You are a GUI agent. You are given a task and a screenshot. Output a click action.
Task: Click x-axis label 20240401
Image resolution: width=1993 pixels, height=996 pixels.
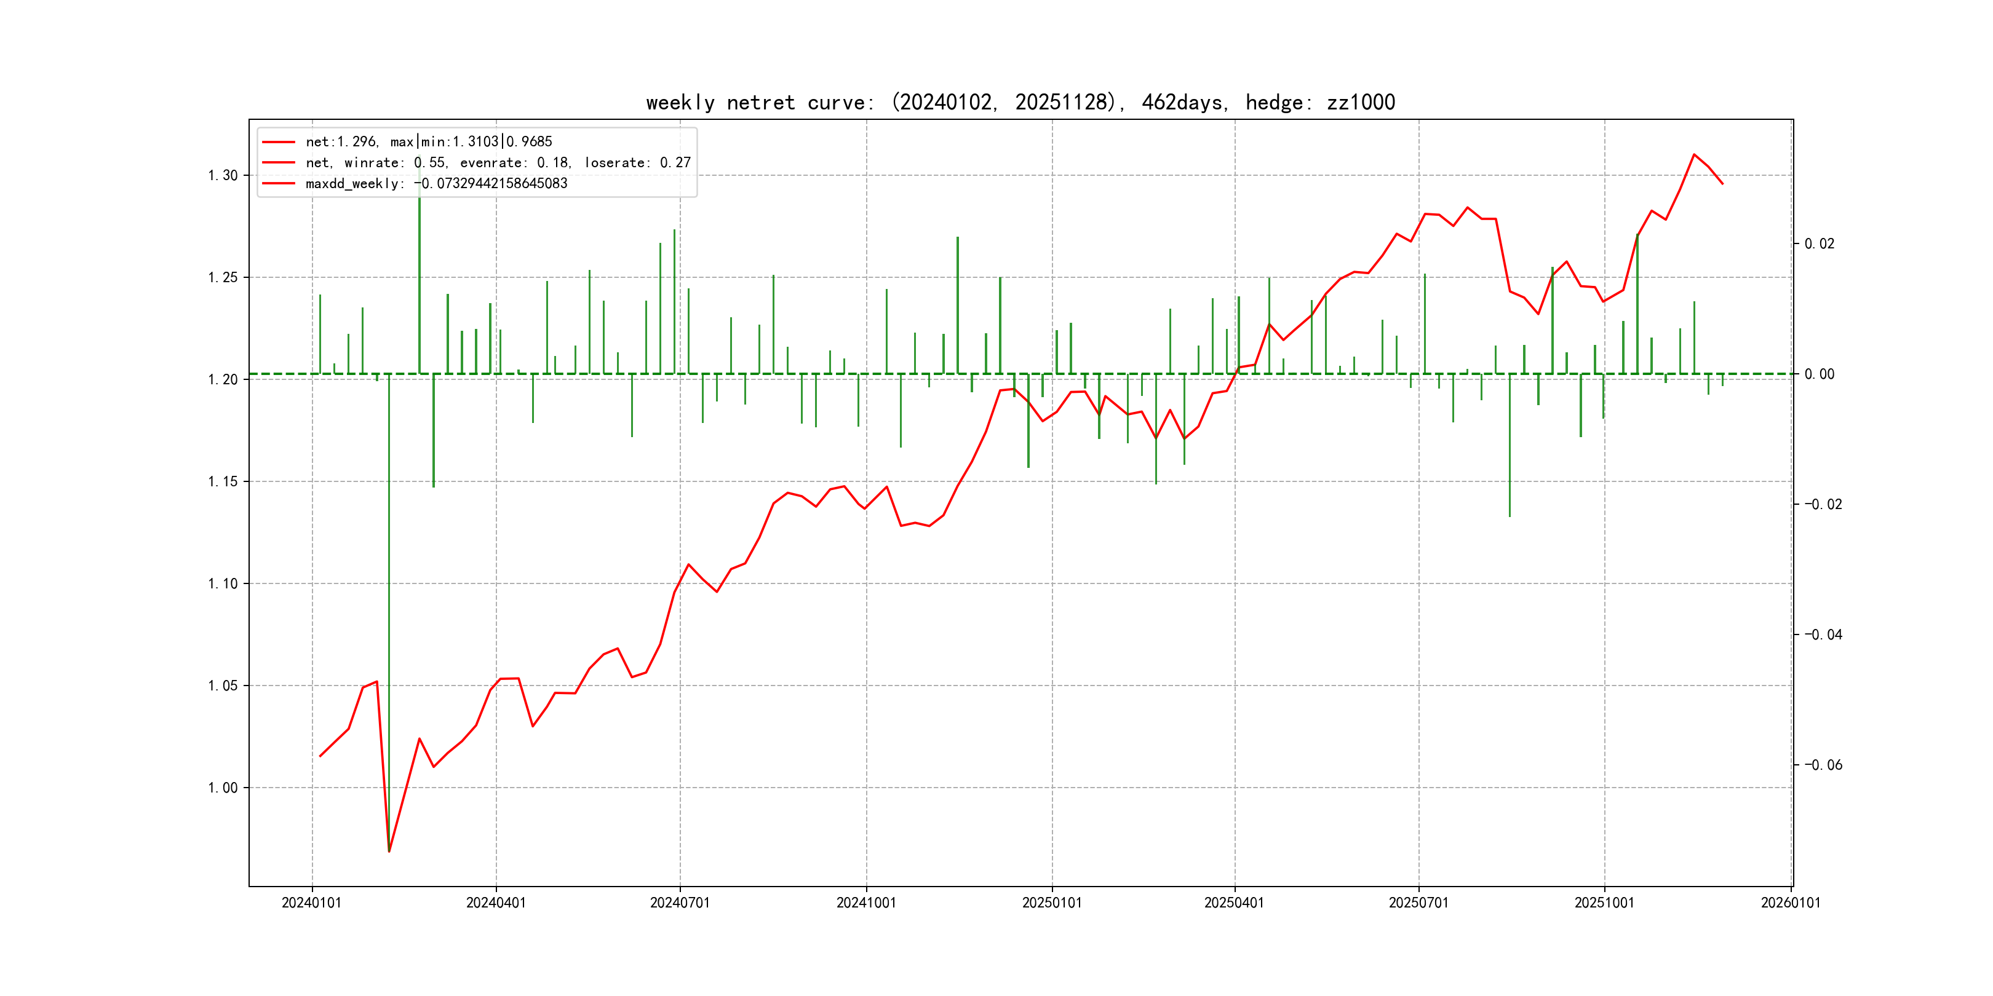(495, 903)
